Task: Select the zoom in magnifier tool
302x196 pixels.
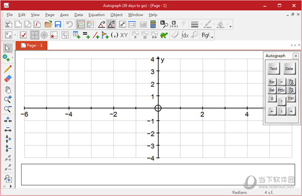Action: 8,99
